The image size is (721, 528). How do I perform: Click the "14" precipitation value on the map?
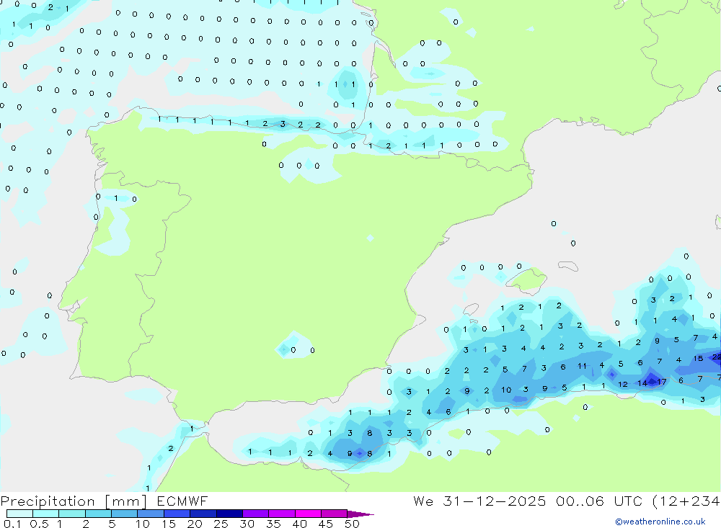[x=642, y=383]
